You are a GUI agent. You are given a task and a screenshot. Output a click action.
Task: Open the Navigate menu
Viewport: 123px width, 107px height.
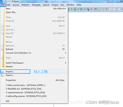pyautogui.click(x=36, y=5)
